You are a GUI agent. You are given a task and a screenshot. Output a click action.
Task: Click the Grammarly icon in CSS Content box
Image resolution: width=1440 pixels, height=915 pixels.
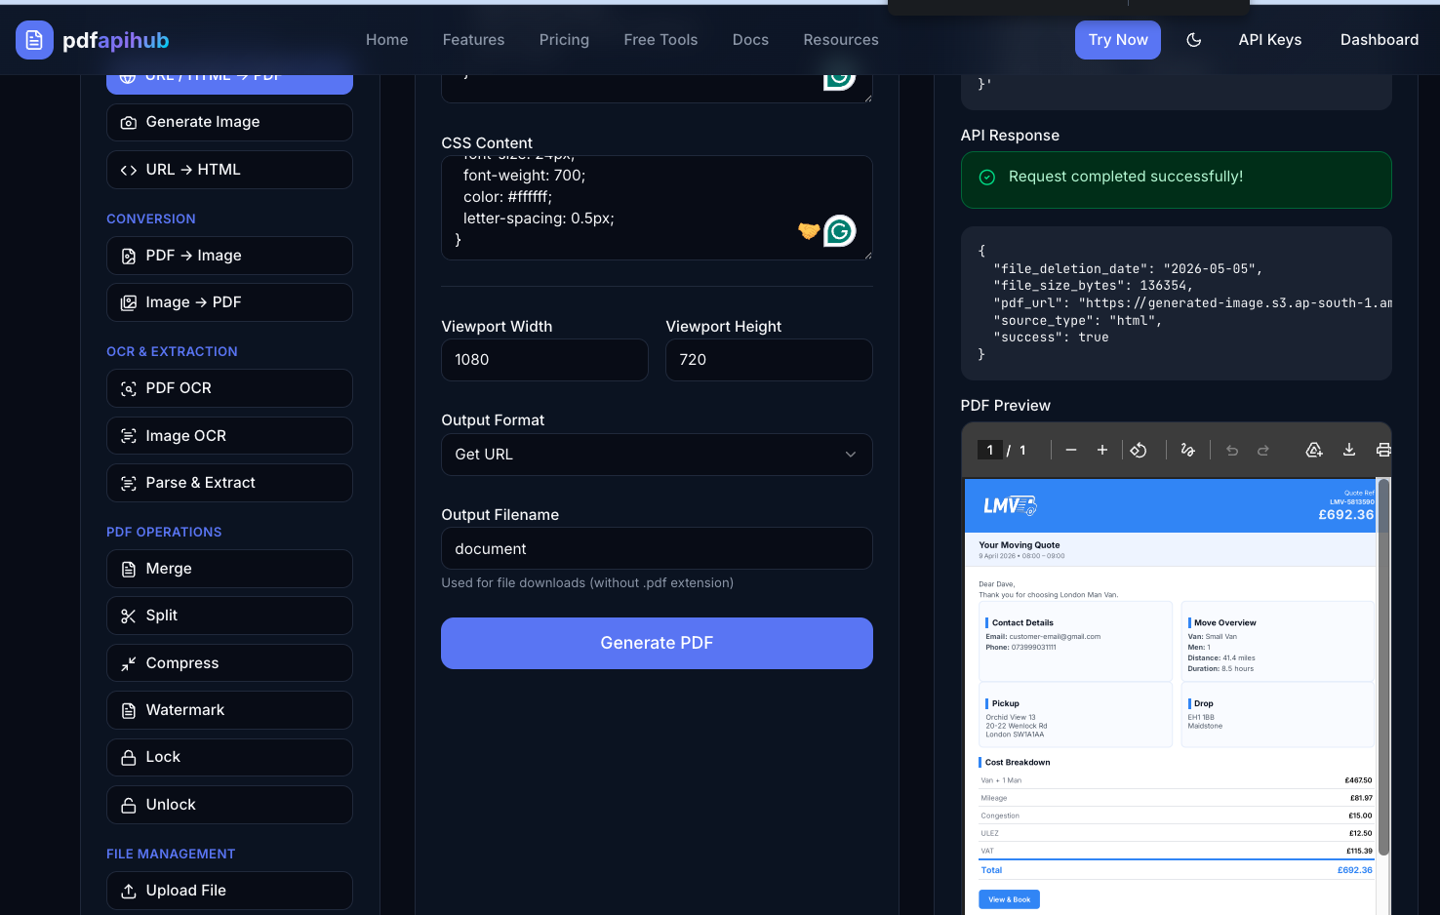(x=839, y=231)
